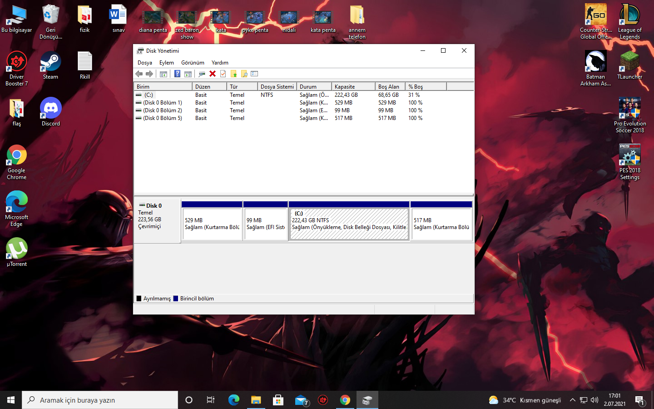
Task: Select the Batman Arkham desktop icon
Action: [x=596, y=69]
